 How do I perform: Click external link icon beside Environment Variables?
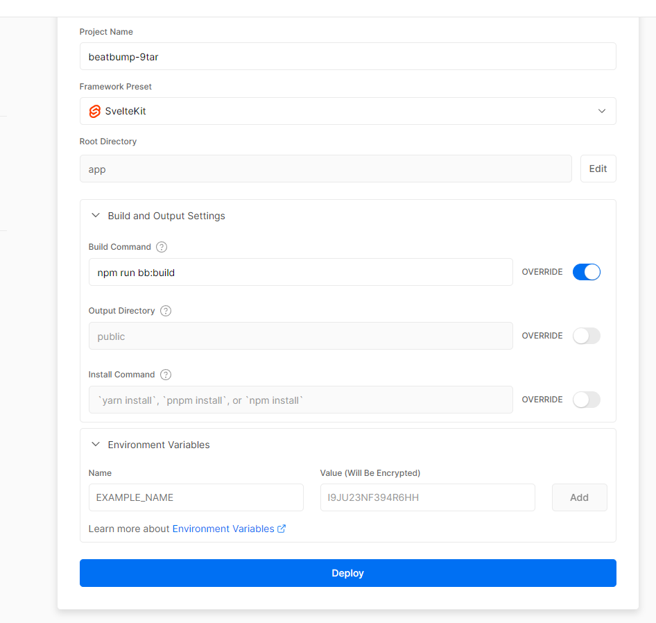(282, 529)
